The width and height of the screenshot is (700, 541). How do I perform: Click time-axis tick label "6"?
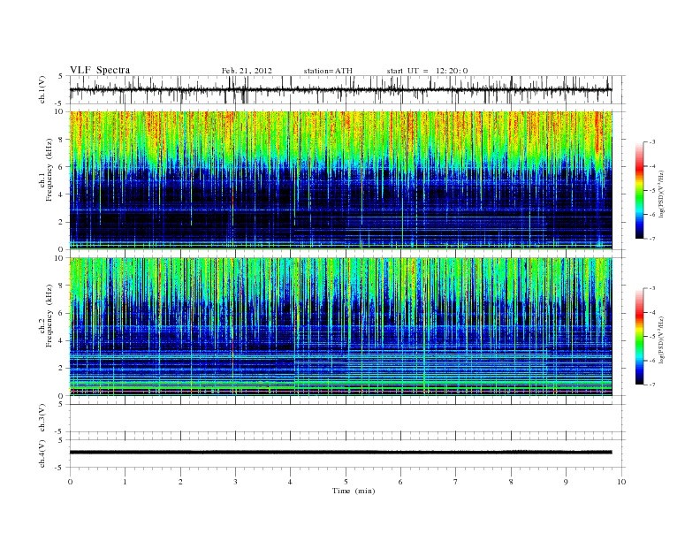400,482
